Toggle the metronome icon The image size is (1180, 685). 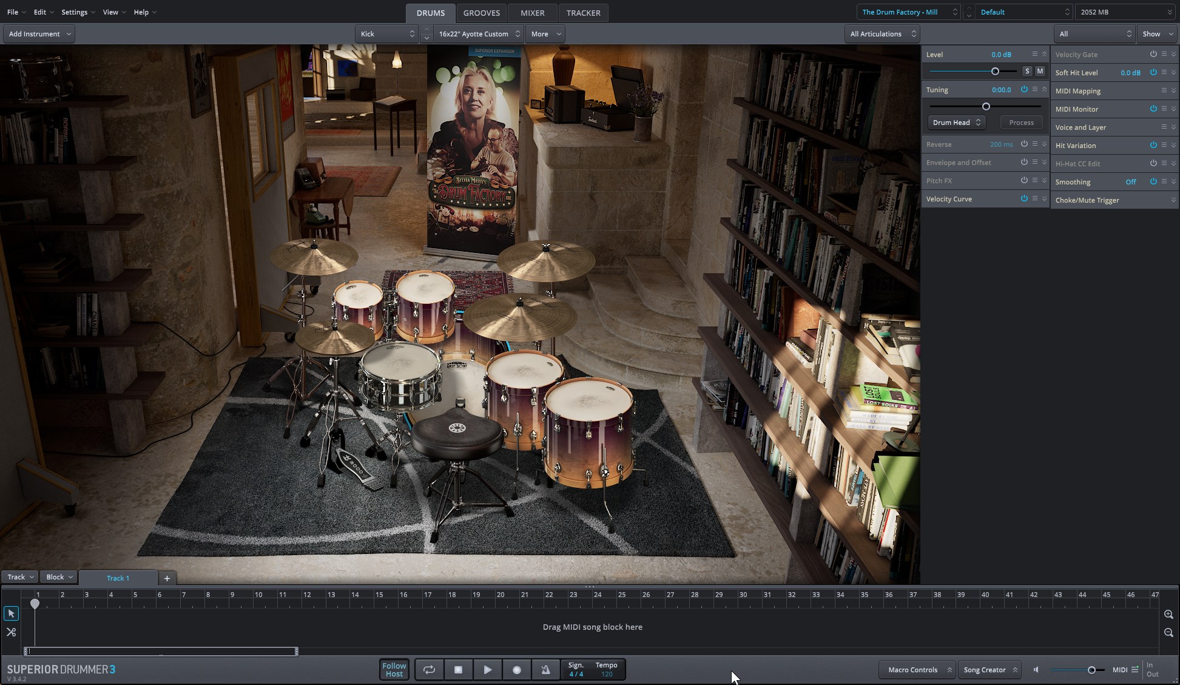click(x=545, y=670)
